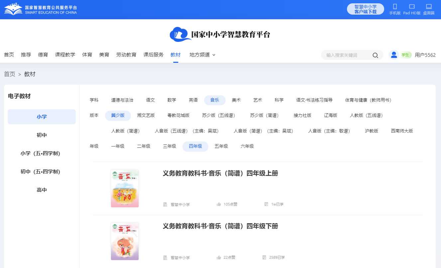Open the 课程教学 nav item
The height and width of the screenshot is (268, 441).
point(65,55)
